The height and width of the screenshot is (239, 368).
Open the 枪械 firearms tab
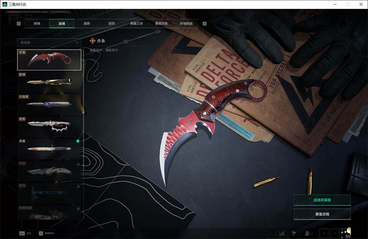pyautogui.click(x=37, y=24)
